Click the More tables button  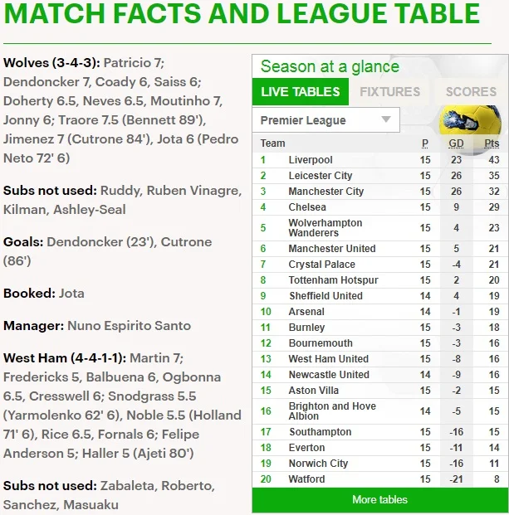[379, 500]
